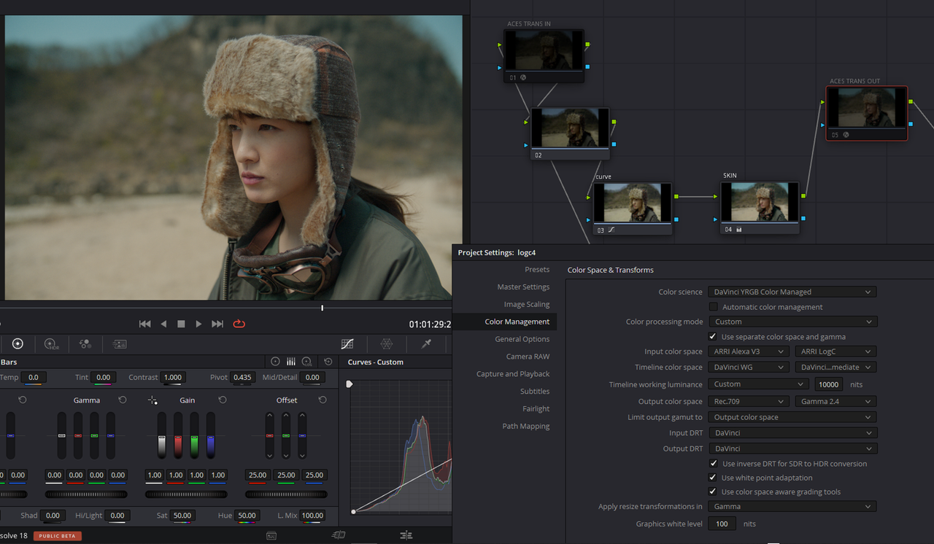The image size is (934, 544).
Task: Open the ARRI LogC gamma dropdown
Action: point(835,351)
